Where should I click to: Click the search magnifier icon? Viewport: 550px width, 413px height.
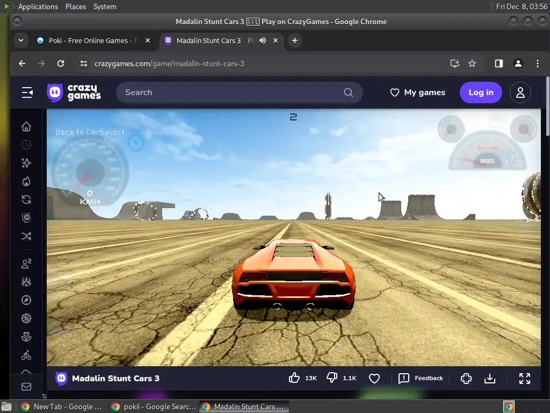pyautogui.click(x=348, y=92)
